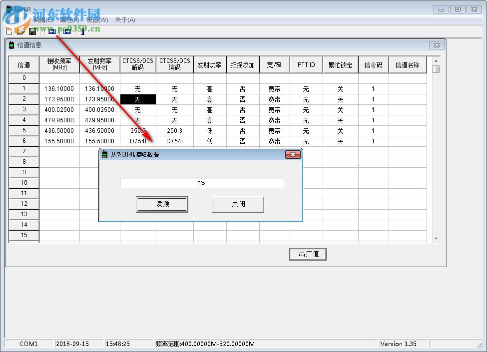Select channel row header 10

[24, 183]
